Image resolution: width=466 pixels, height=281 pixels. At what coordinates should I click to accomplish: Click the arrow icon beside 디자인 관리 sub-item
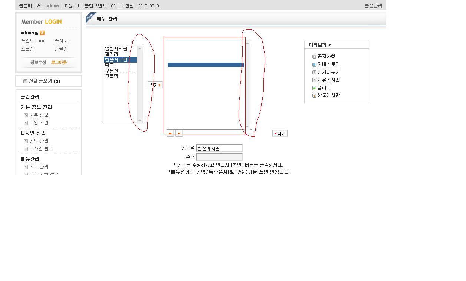pyautogui.click(x=26, y=149)
